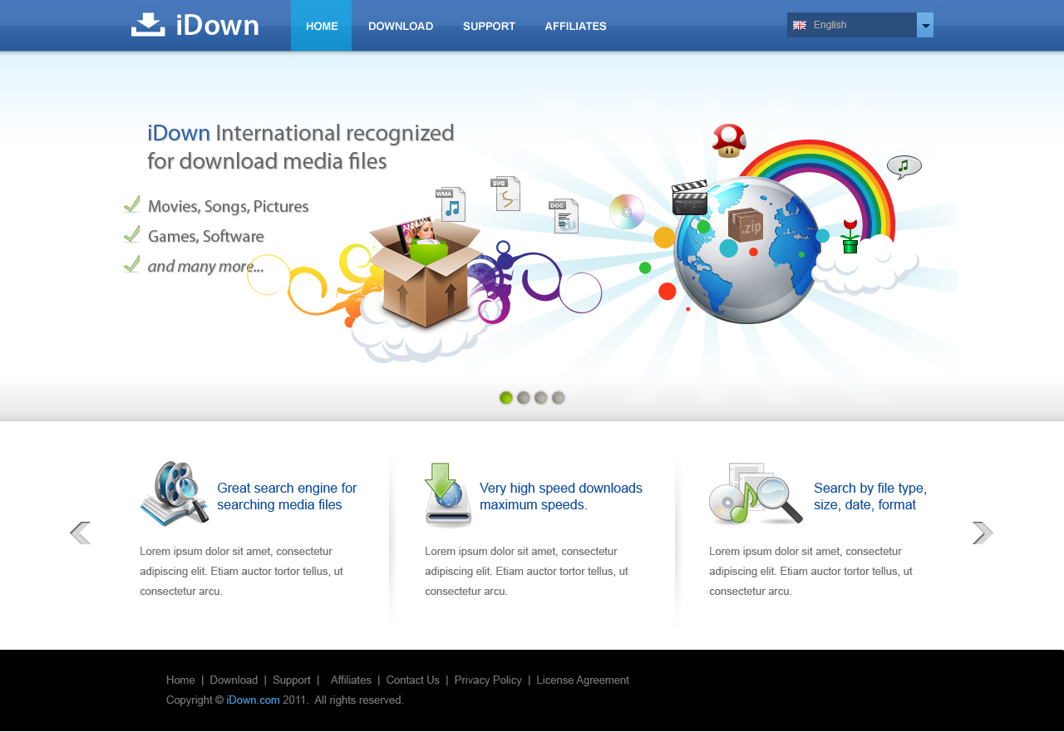Image resolution: width=1064 pixels, height=732 pixels.
Task: Switch to the SUPPORT tab
Action: pos(488,26)
